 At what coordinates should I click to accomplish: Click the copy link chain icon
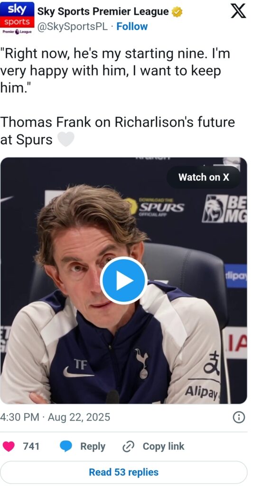[x=128, y=447]
